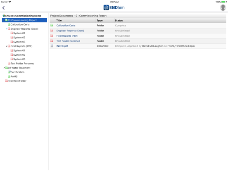
Task: Open the Engineer Reports (Excel) link in table
Action: pyautogui.click(x=70, y=31)
